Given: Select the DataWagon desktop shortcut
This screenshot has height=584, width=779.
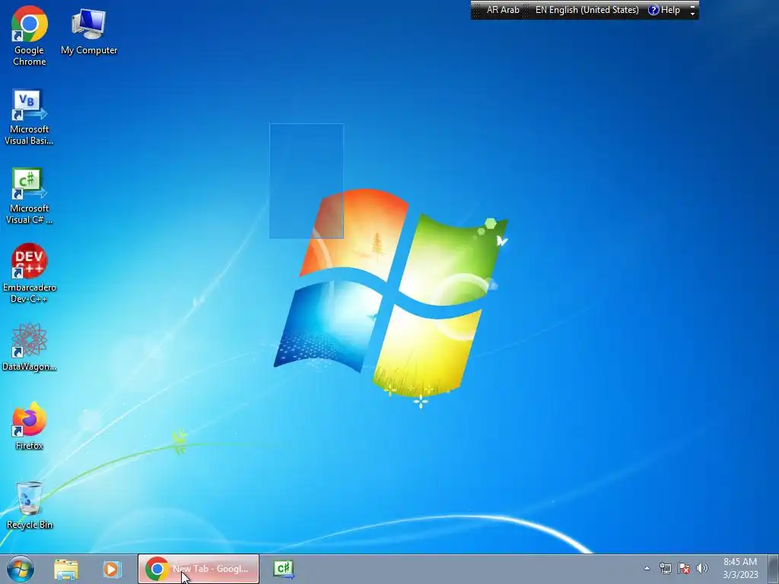Looking at the screenshot, I should pyautogui.click(x=30, y=347).
